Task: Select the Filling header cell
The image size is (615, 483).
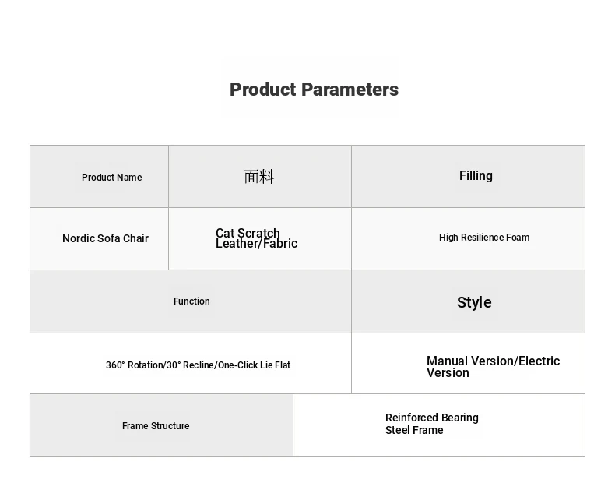Action: coord(468,177)
